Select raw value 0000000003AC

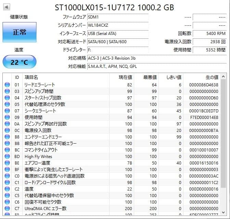[204, 176]
